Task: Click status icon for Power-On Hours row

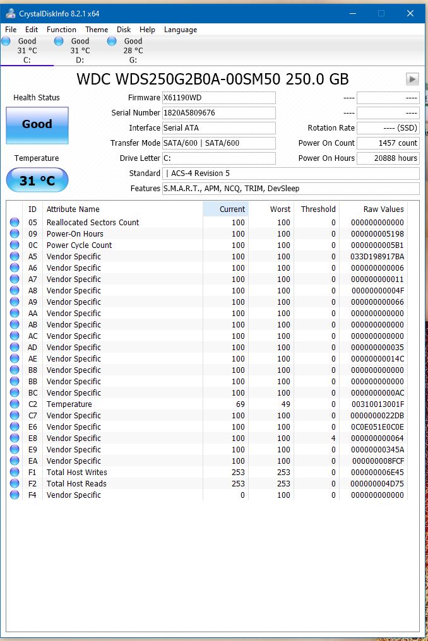Action: [15, 233]
